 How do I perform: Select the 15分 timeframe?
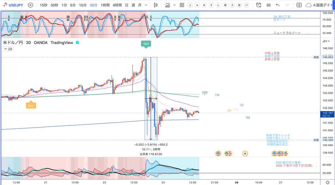(x=83, y=5)
